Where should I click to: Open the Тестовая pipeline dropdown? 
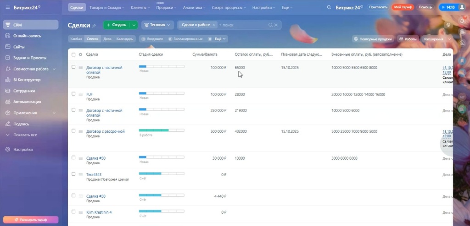[x=157, y=25]
